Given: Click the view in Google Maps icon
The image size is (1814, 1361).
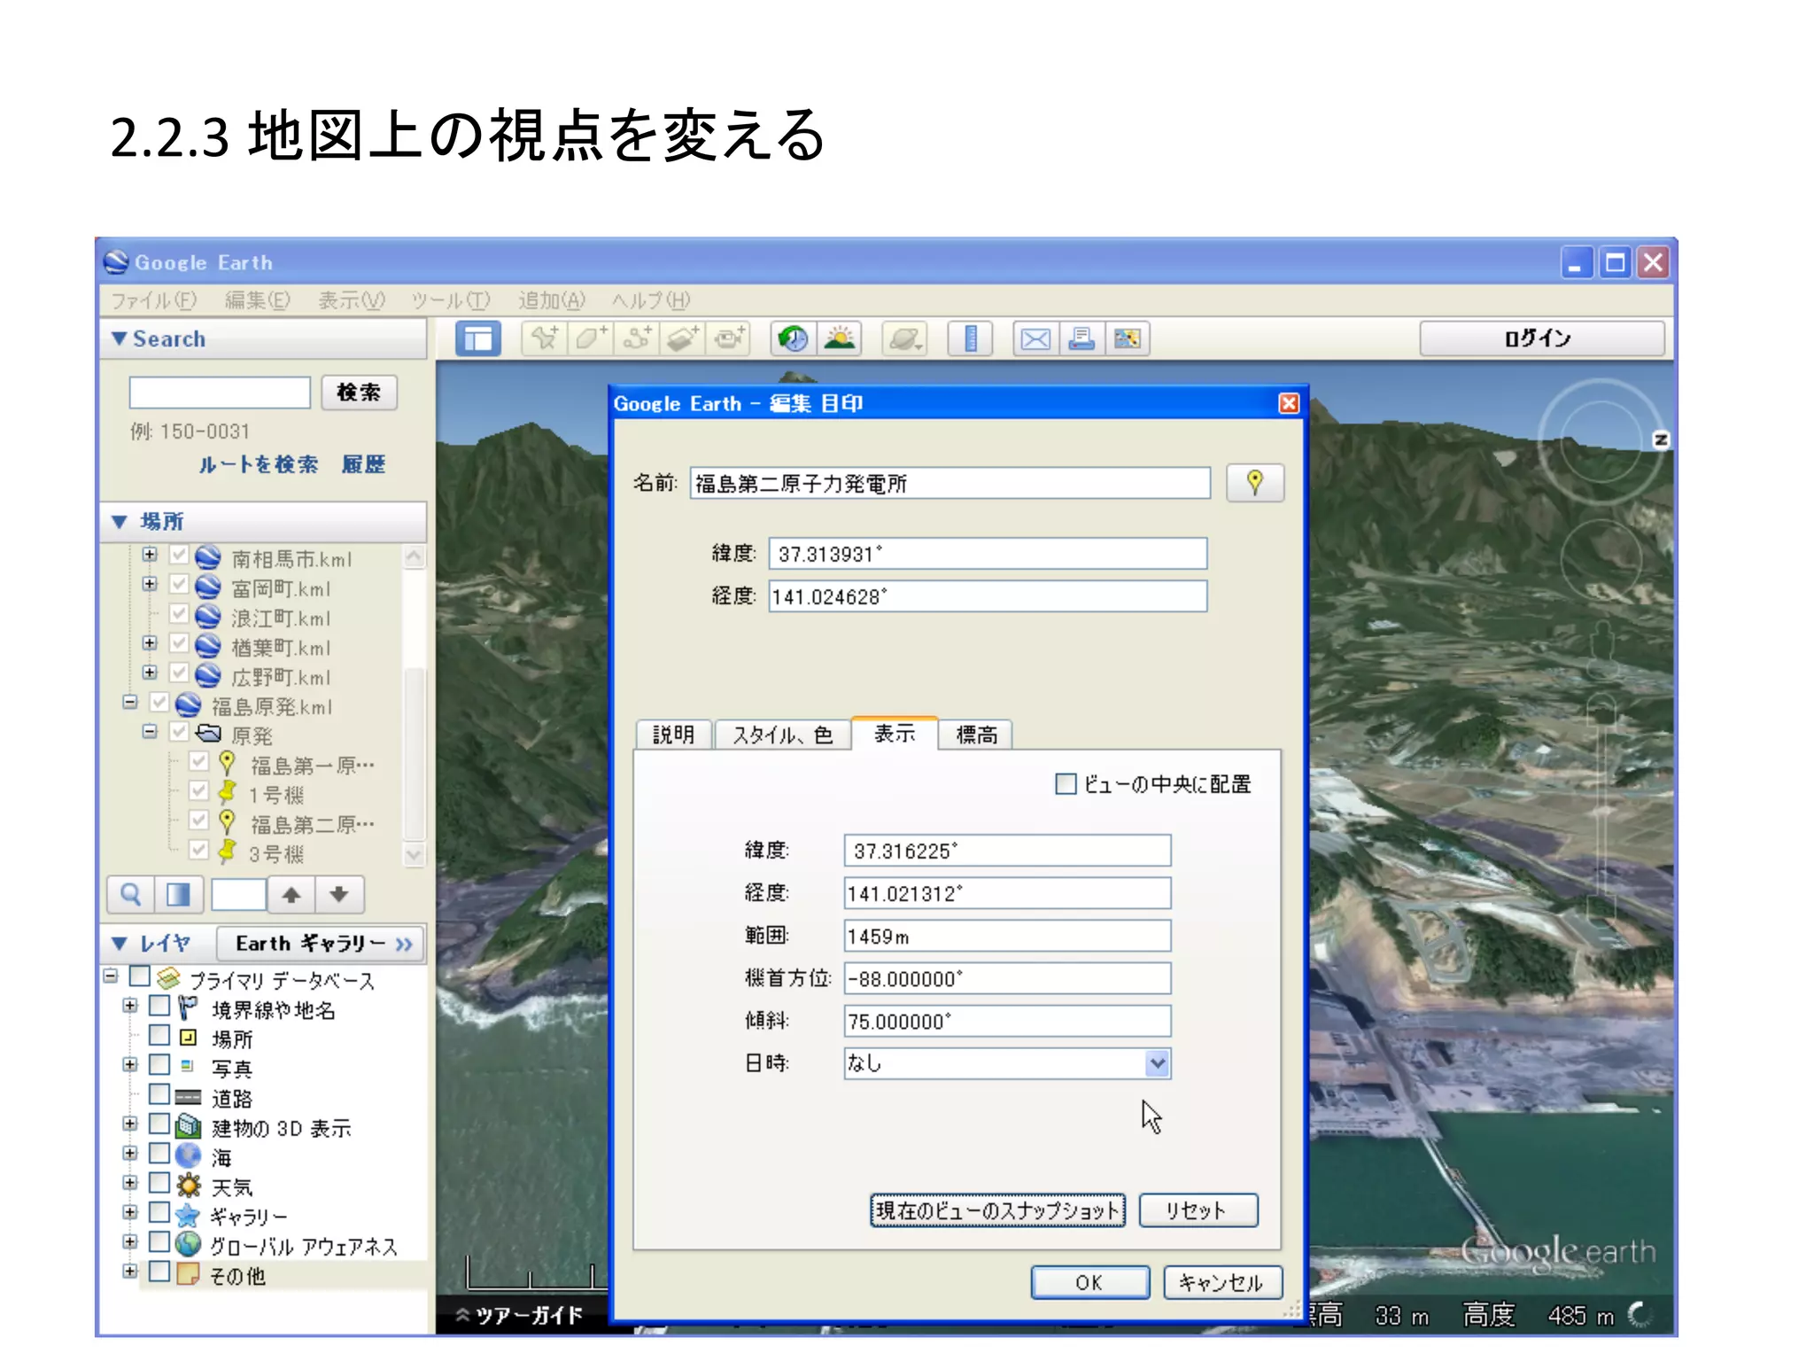Looking at the screenshot, I should point(1128,338).
